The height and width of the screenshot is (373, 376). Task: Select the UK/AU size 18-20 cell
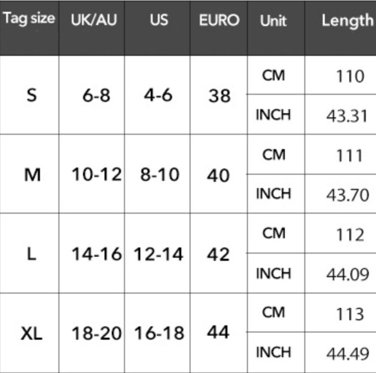tap(96, 334)
